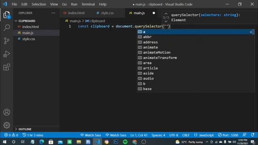Image resolution: width=258 pixels, height=145 pixels.
Task: Change line endings via CRLF status
Action: (186, 135)
